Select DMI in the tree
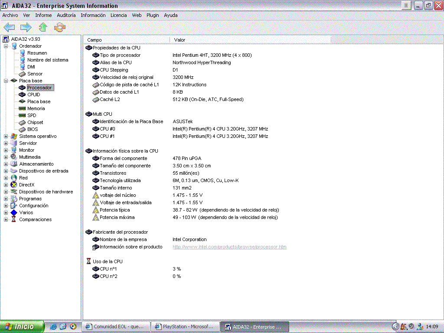This screenshot has height=333, width=444. pyautogui.click(x=31, y=67)
